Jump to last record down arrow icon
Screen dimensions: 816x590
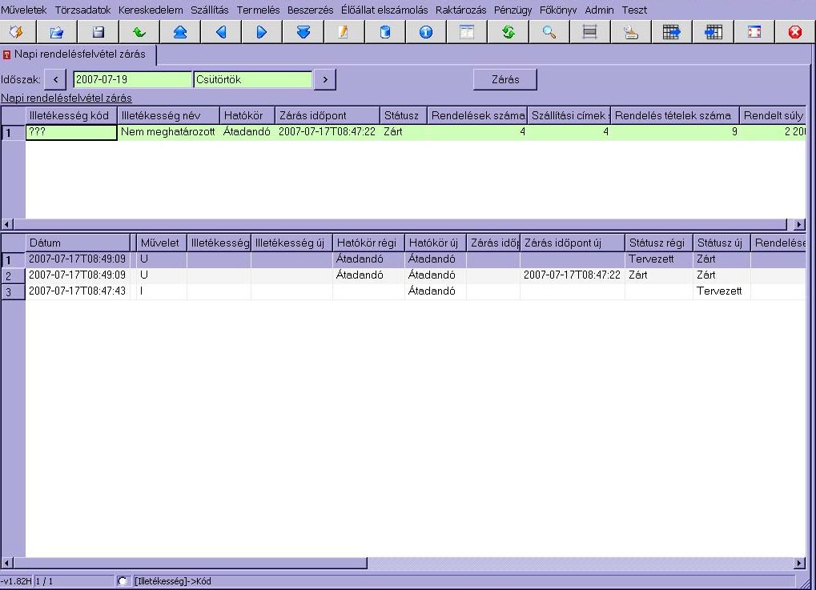pos(303,32)
